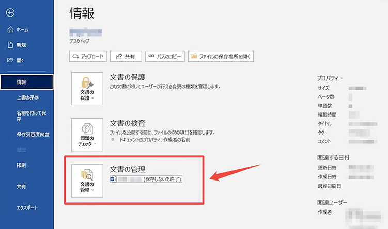
Task: Click the 情報 page title
Action: 82,13
